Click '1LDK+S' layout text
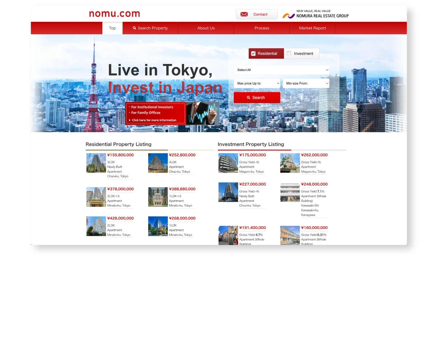Viewport: 447px width, 345px height. [175, 196]
